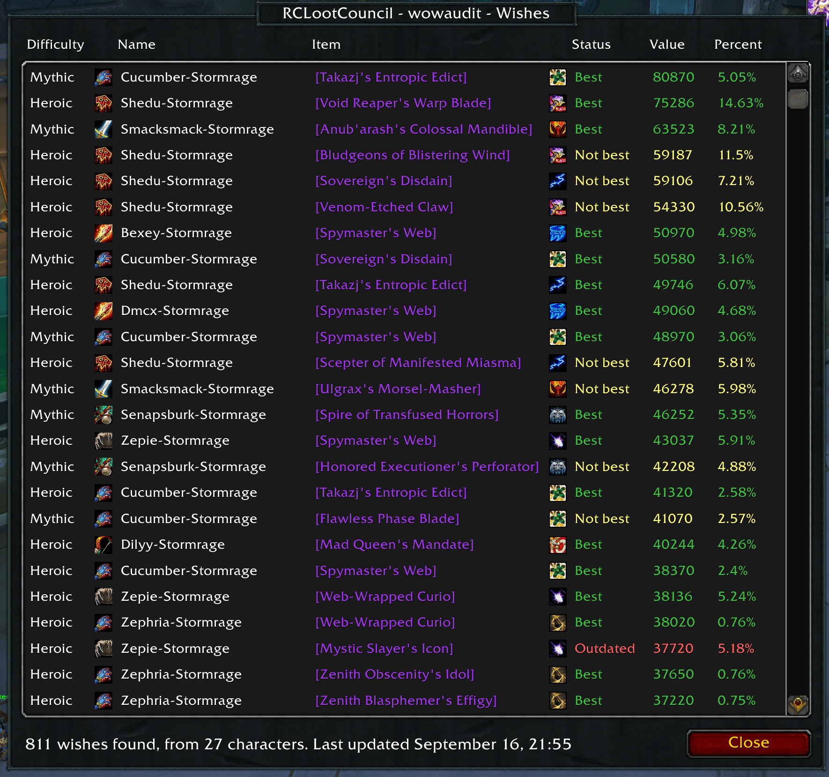Click the value 80870 in the first row
The image size is (829, 777).
[x=674, y=77]
